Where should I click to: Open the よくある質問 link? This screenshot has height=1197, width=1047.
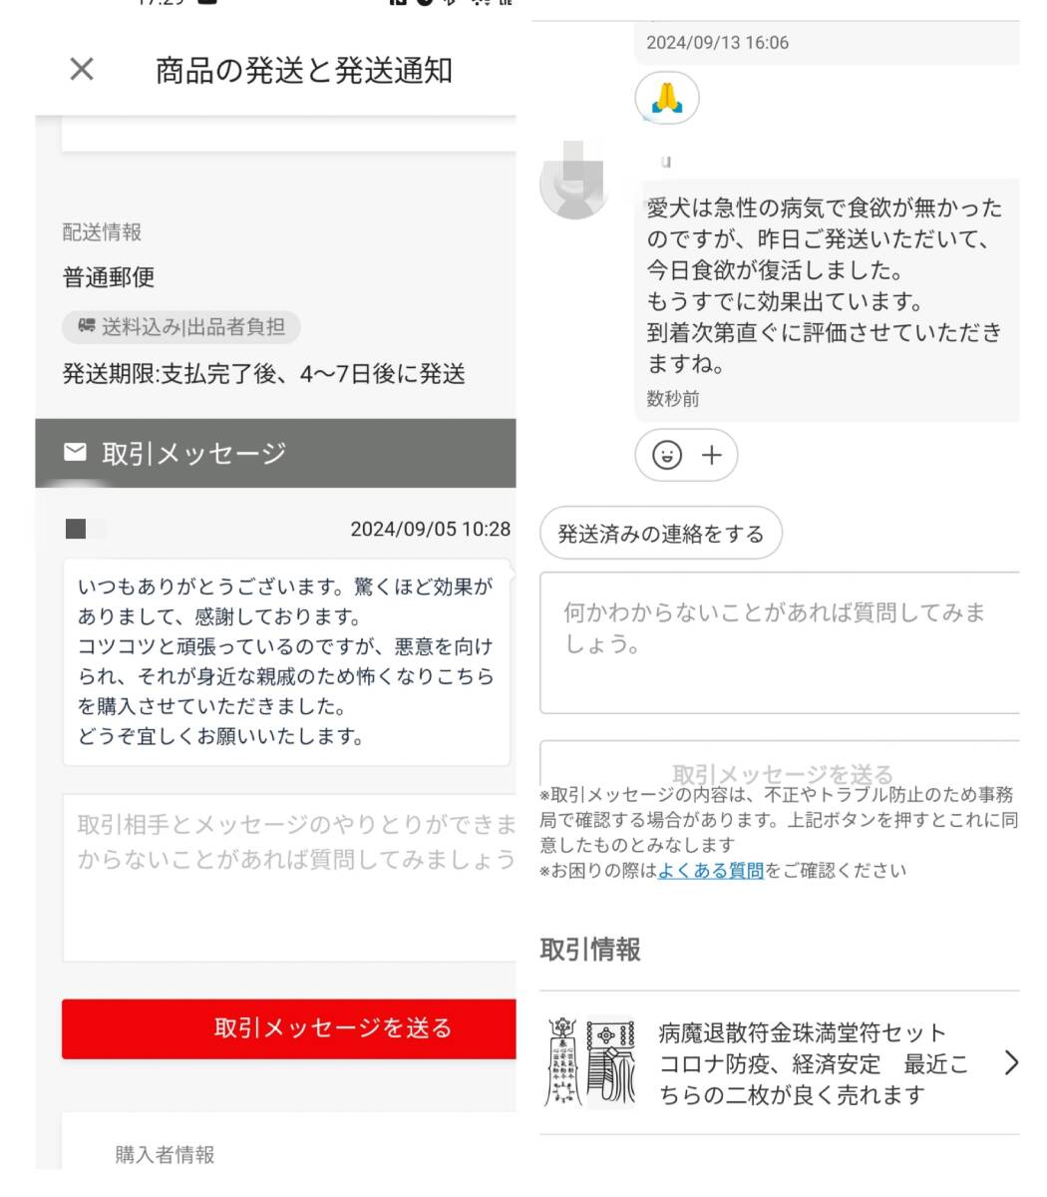coord(711,871)
